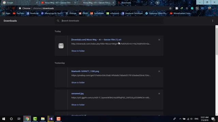Image resolution: width=218 pixels, height=122 pixels.
Task: Open a new tab with plus button
Action: click(157, 3)
